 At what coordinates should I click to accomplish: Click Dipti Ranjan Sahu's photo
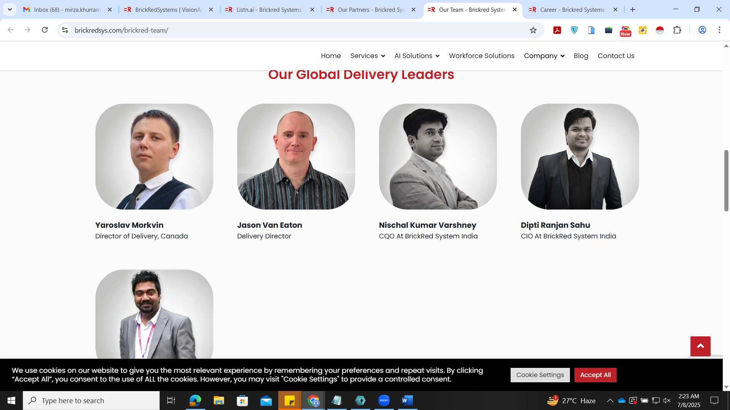[579, 156]
